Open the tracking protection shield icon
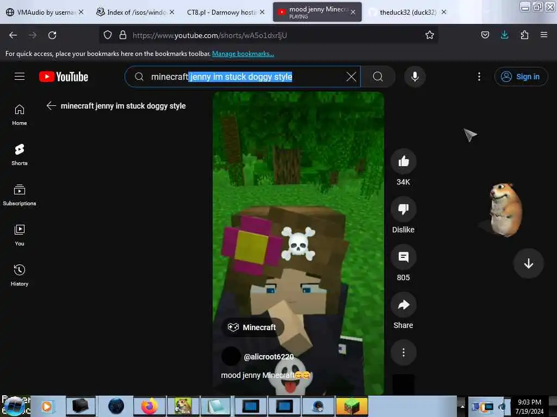This screenshot has height=417, width=557. pos(108,35)
